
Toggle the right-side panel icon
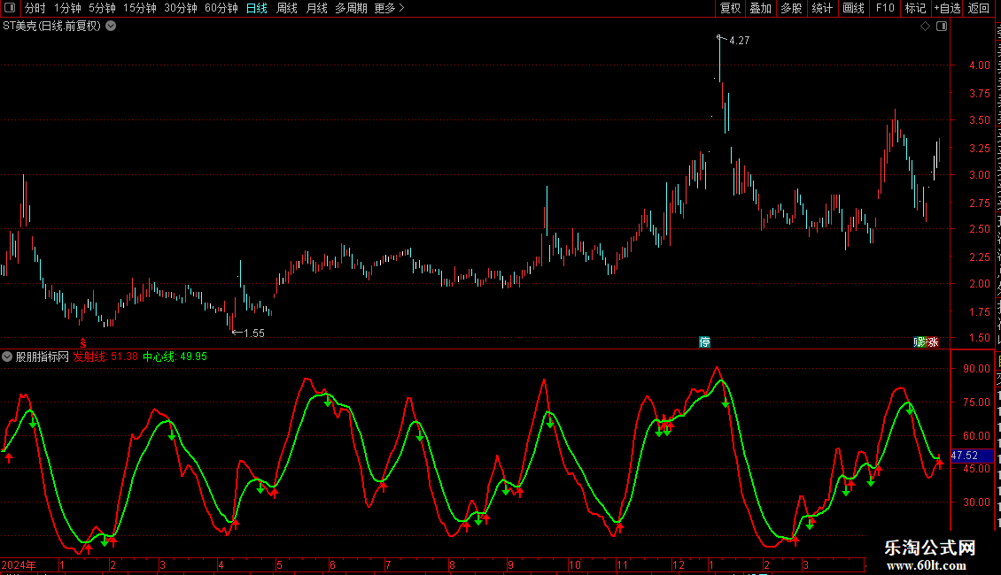tap(942, 27)
